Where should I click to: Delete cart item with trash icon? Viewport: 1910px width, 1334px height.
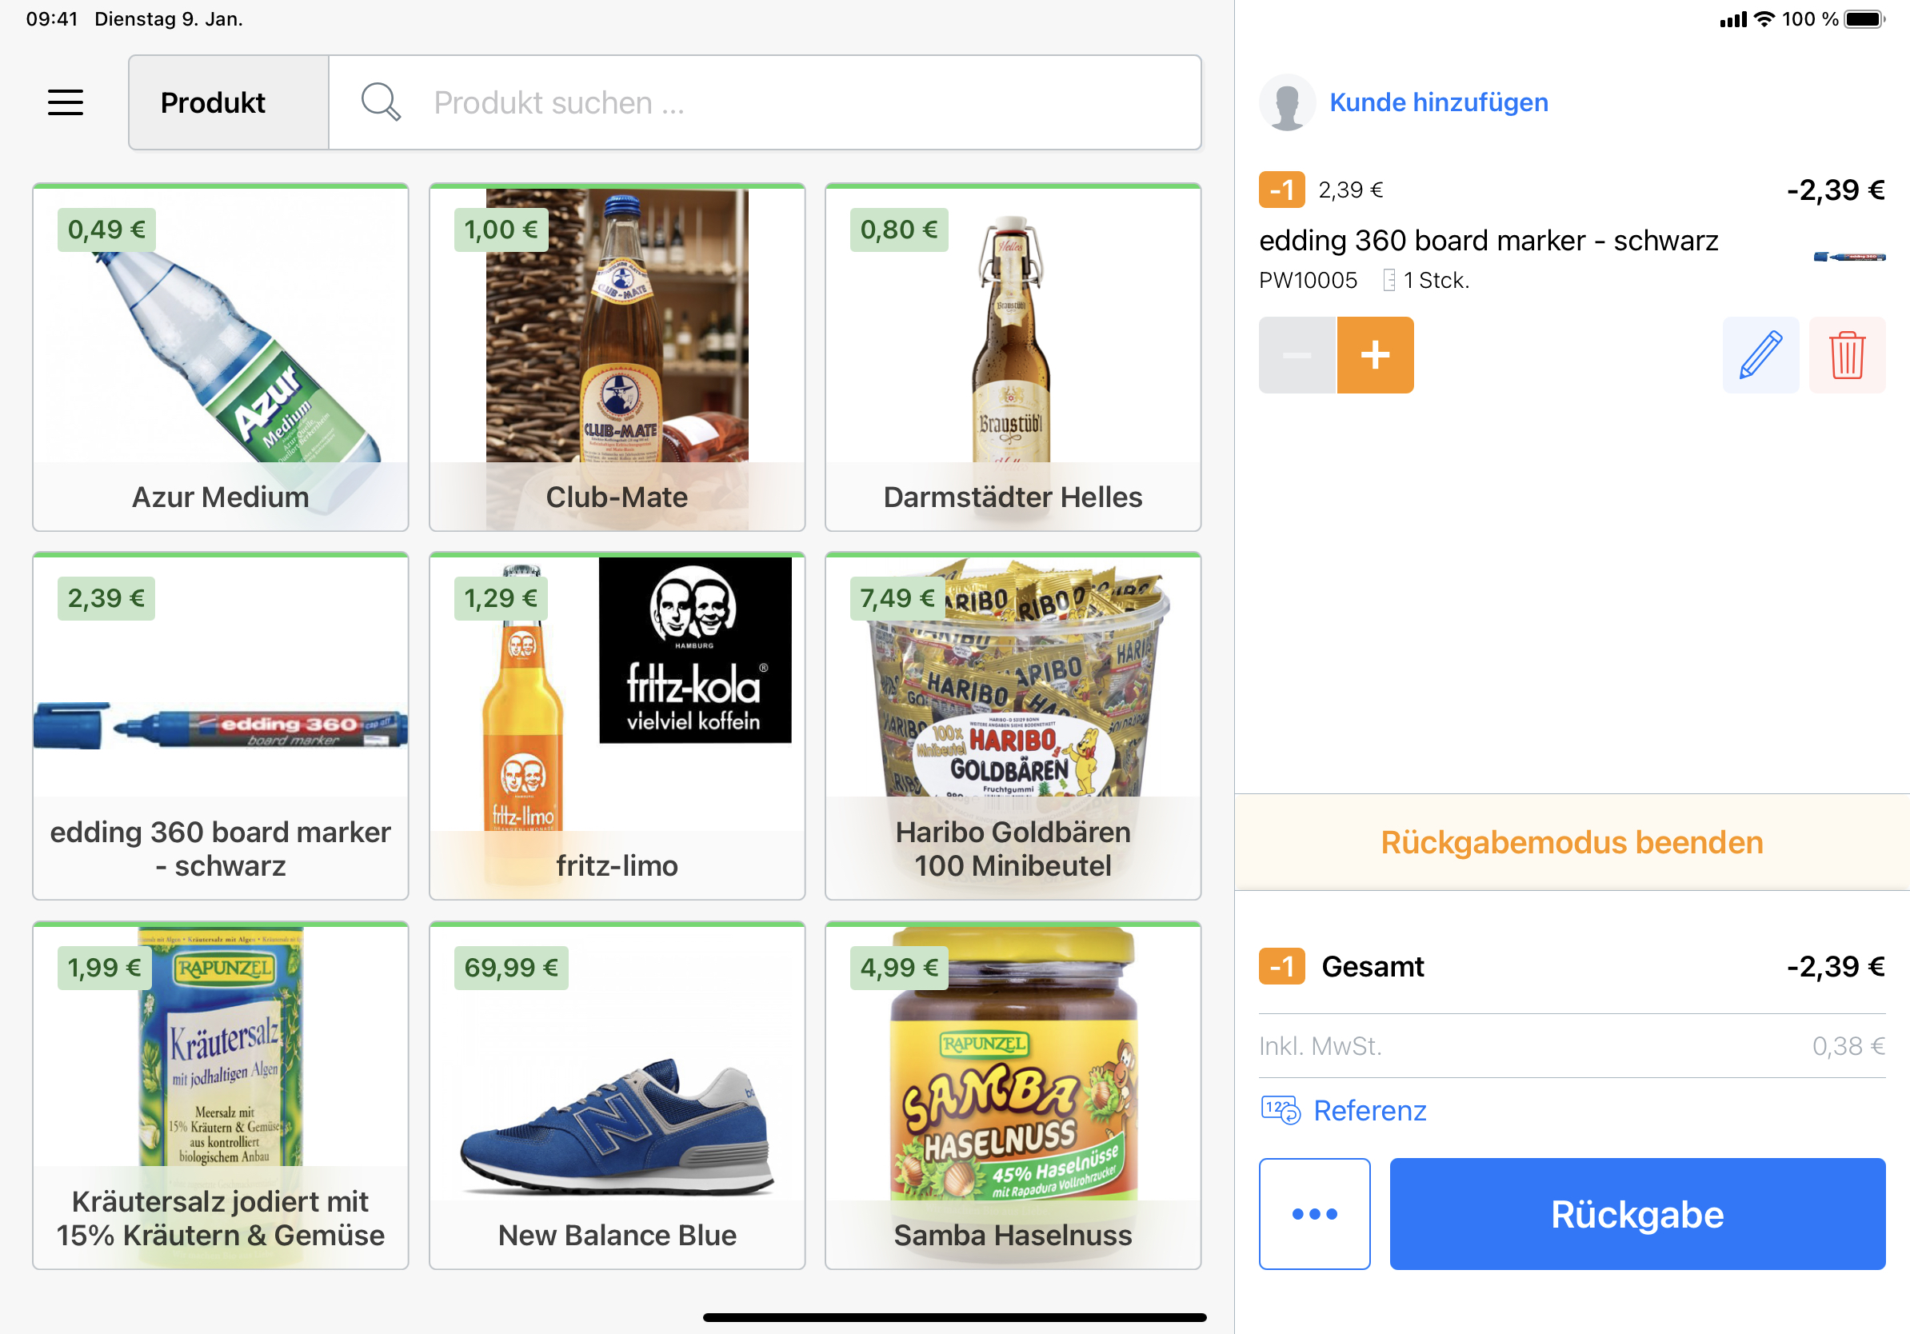pos(1846,355)
